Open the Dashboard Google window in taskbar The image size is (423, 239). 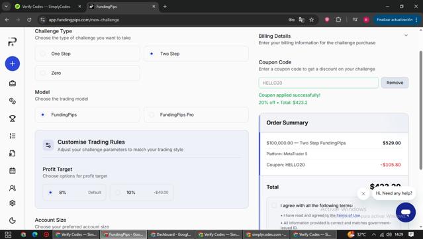tap(171, 234)
